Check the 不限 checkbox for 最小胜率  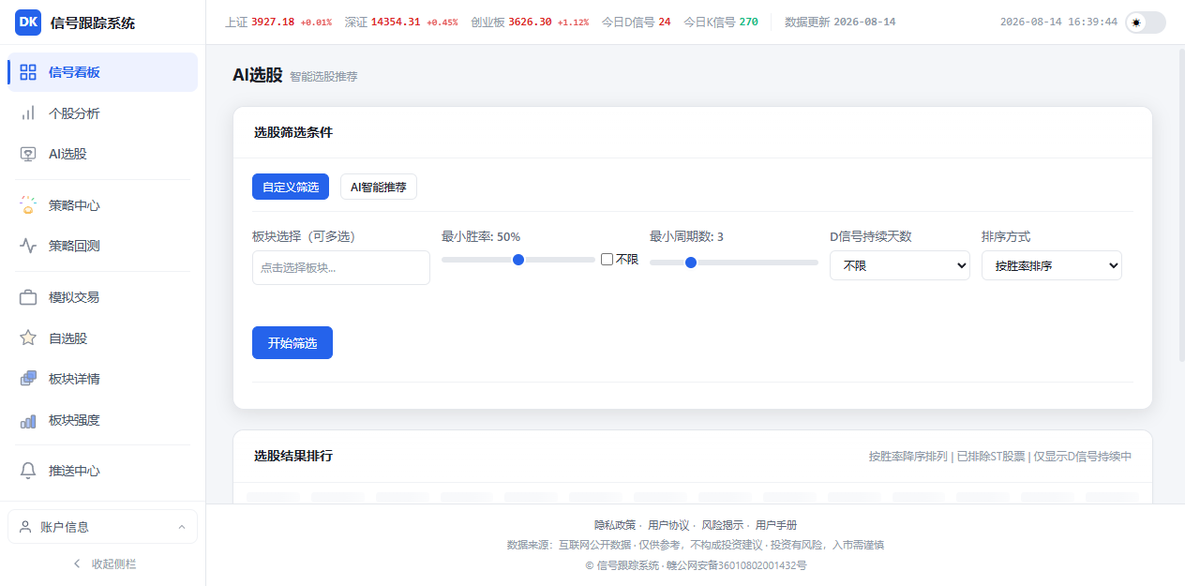tap(607, 259)
